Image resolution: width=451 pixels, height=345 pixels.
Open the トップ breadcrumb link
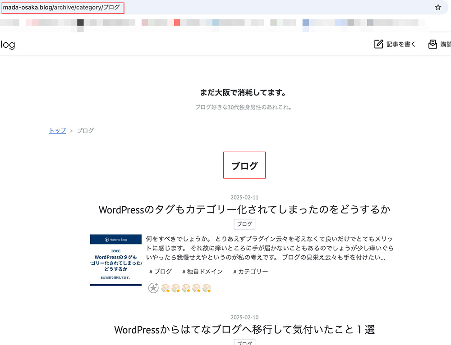(x=57, y=131)
